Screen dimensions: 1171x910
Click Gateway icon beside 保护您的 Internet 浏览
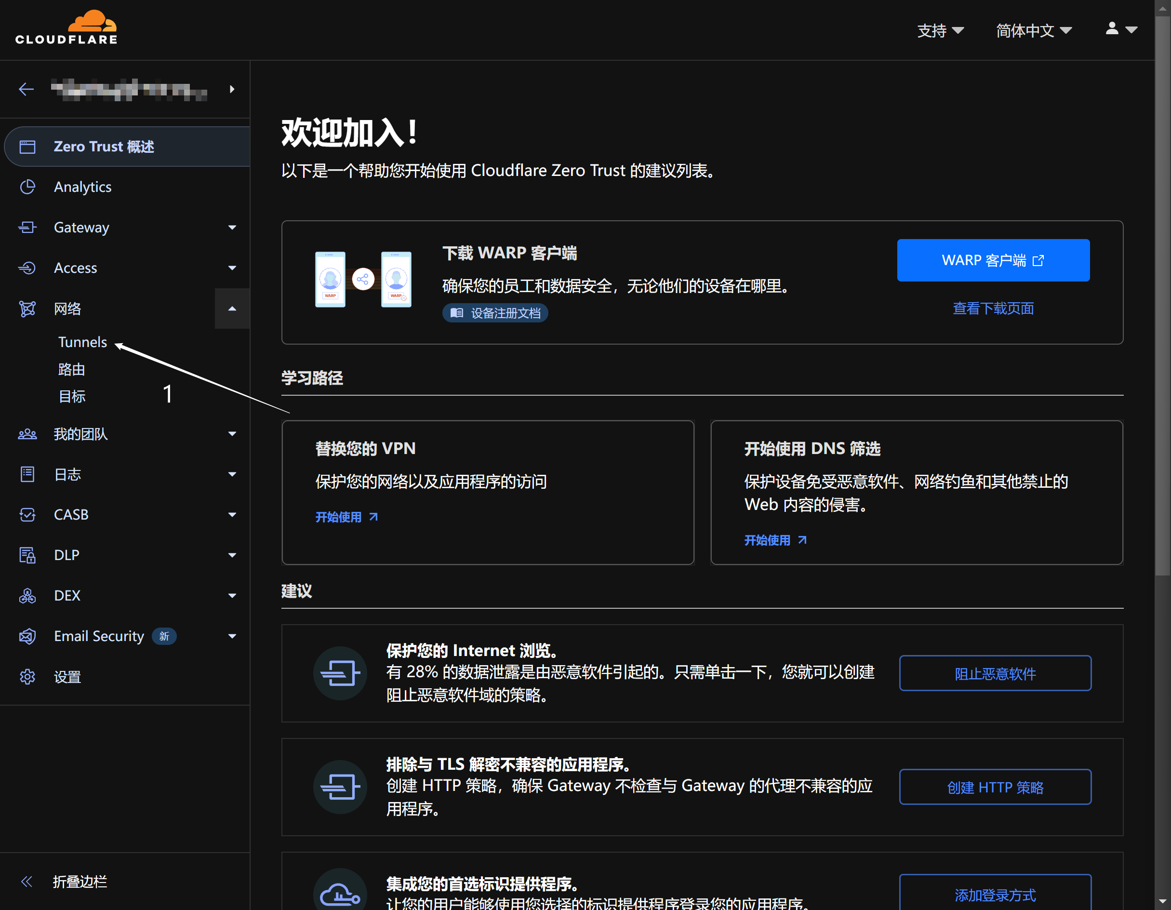point(340,673)
